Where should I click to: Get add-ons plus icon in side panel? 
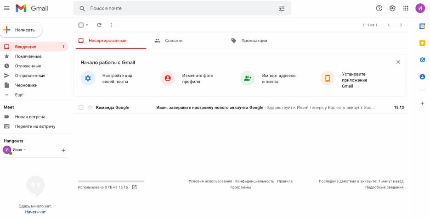[x=422, y=104]
